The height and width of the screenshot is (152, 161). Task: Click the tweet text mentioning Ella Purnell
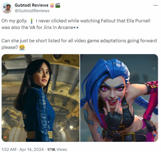click(76, 24)
